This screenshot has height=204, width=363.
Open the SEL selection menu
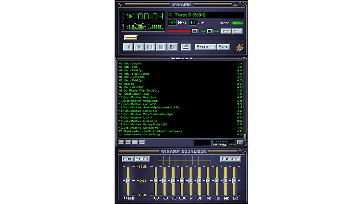click(x=134, y=142)
